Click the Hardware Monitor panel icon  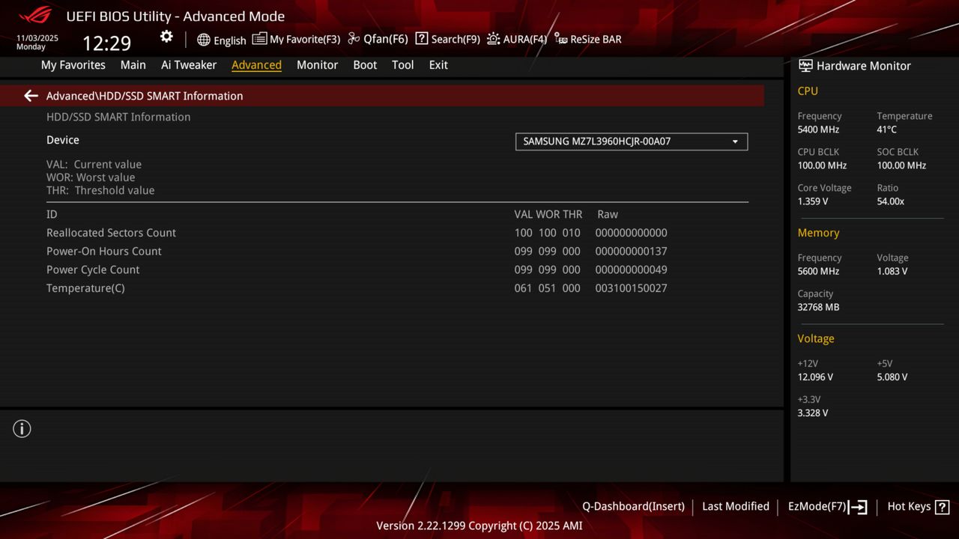[x=805, y=65]
